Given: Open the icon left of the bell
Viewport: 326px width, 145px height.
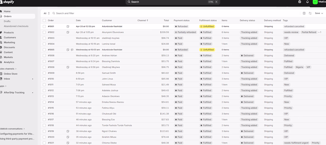Looking at the screenshot, I should [x=300, y=2].
